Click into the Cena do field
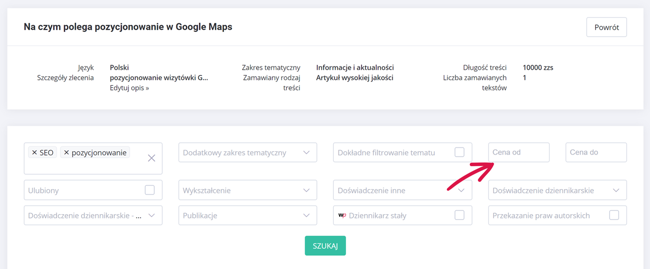650x269 pixels. point(596,152)
